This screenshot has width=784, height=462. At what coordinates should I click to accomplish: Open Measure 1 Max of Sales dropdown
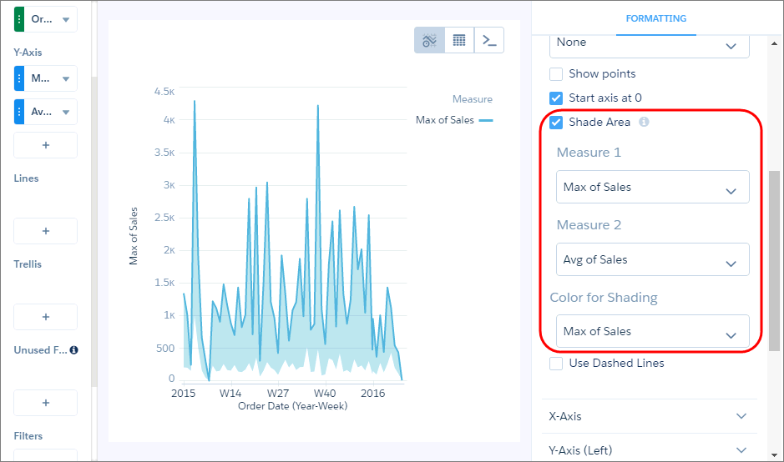pos(653,187)
